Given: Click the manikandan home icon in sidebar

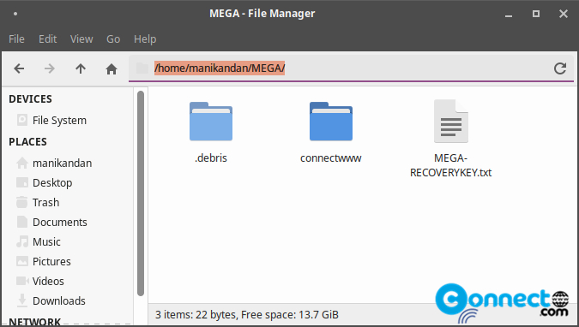Looking at the screenshot, I should 22,163.
